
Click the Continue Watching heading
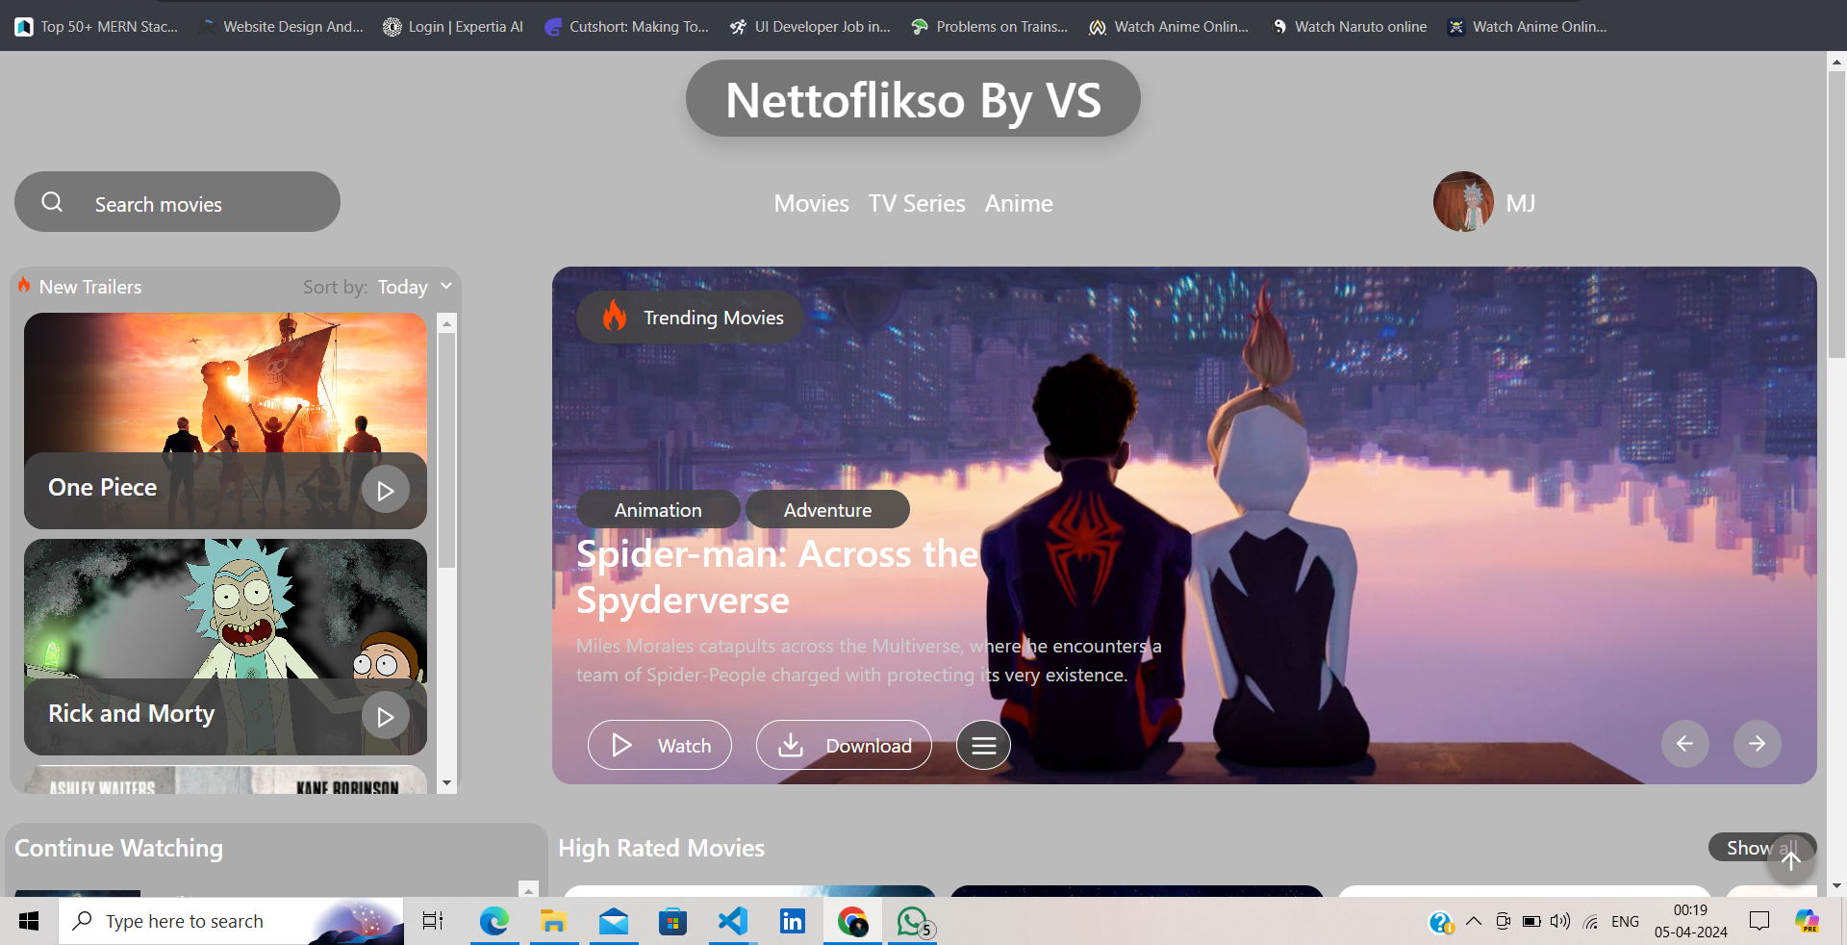[x=119, y=848]
